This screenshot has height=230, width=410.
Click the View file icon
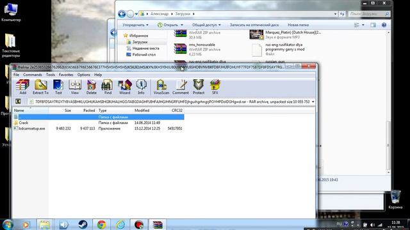click(x=75, y=87)
